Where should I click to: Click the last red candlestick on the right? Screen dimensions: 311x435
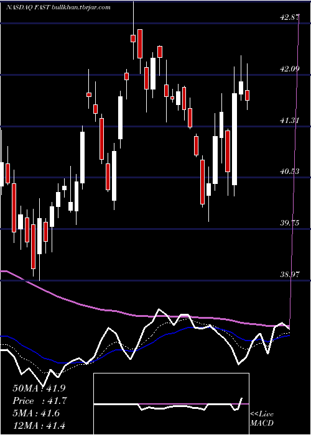point(247,95)
